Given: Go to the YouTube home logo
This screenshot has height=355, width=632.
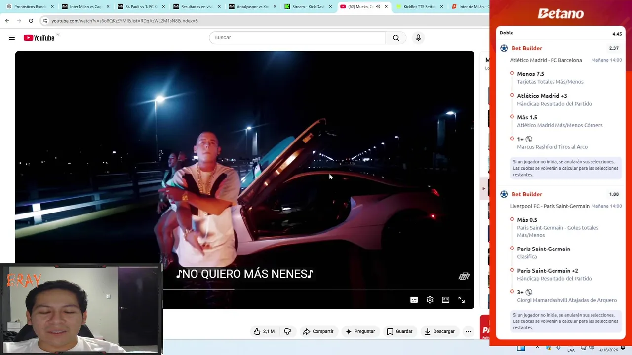Looking at the screenshot, I should tap(39, 38).
